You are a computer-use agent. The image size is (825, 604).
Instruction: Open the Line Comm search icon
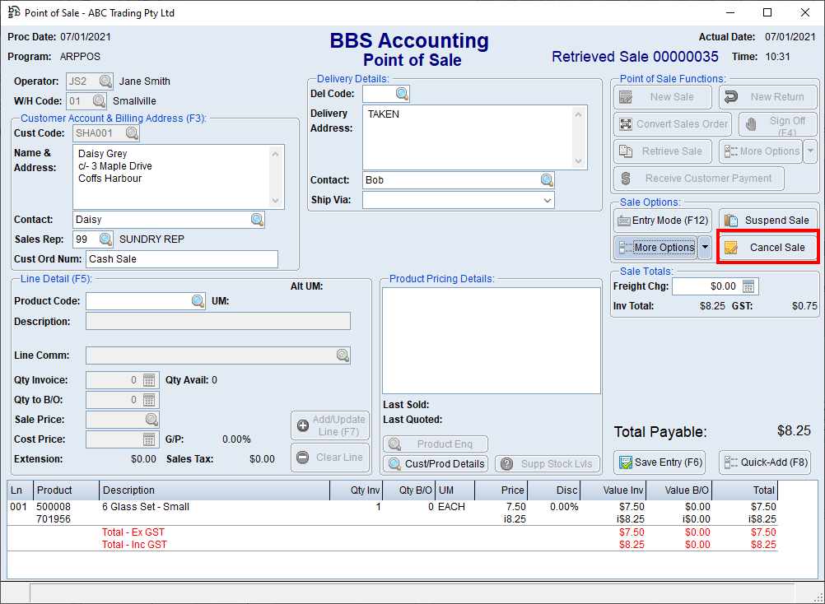343,355
